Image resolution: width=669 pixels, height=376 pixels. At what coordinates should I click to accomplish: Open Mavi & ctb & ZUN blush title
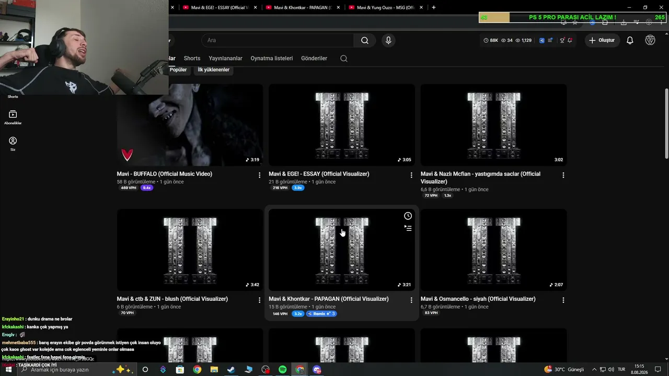[x=172, y=299]
